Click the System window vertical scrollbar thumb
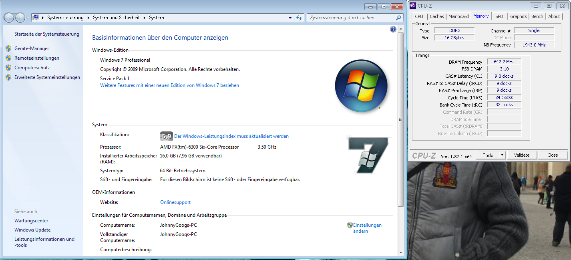Viewport: 571px width, 260px height. click(401, 119)
